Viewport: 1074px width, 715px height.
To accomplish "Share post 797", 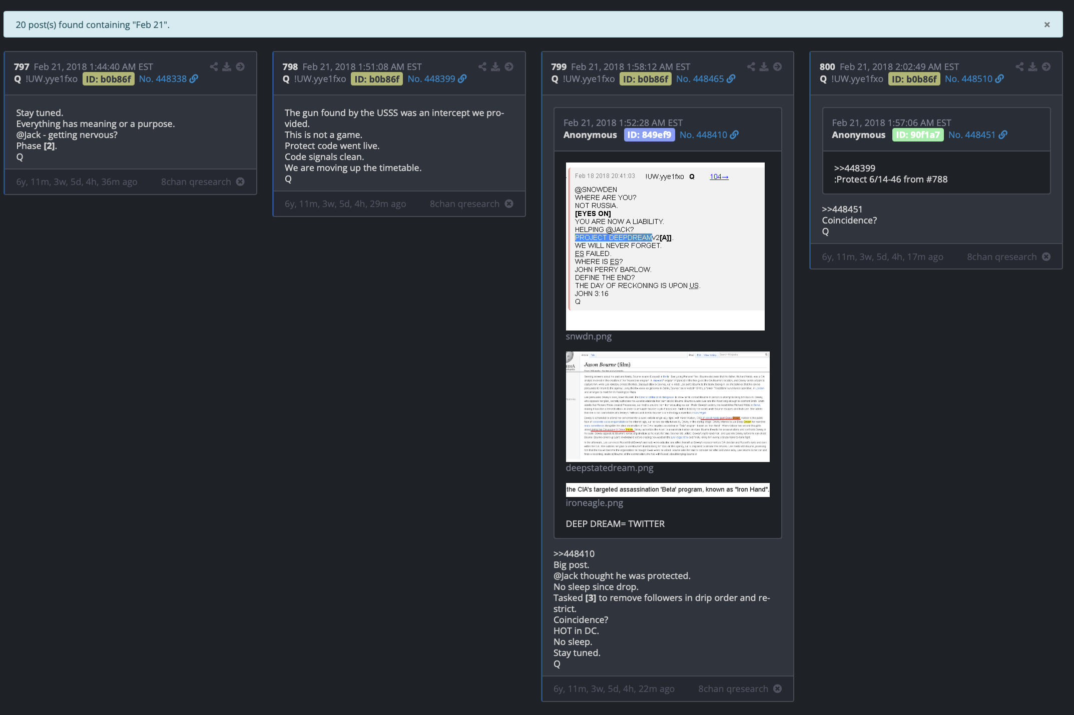I will tap(214, 66).
